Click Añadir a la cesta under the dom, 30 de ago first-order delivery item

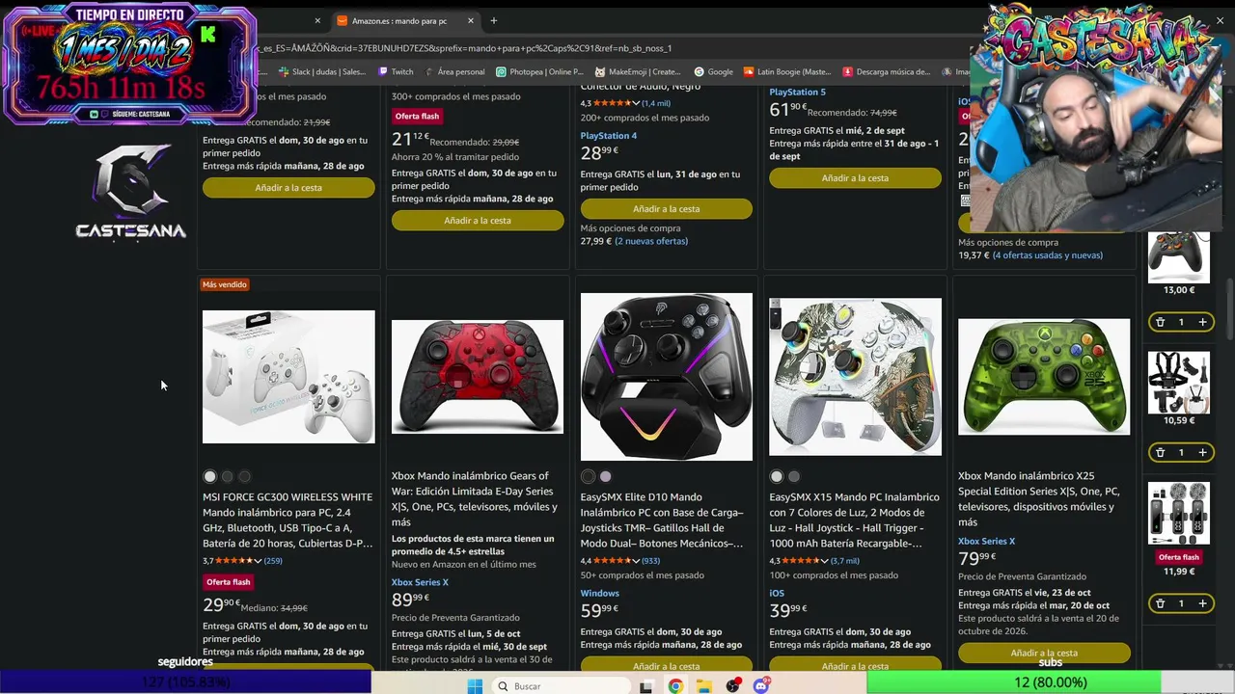[288, 188]
